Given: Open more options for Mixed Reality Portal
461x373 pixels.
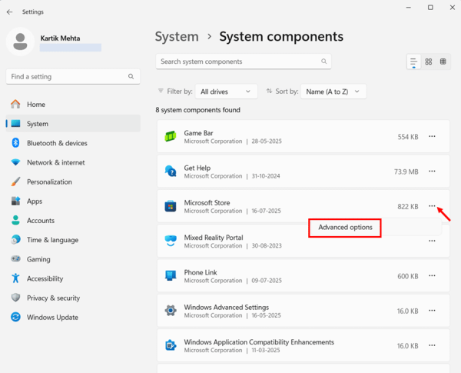Looking at the screenshot, I should (432, 241).
